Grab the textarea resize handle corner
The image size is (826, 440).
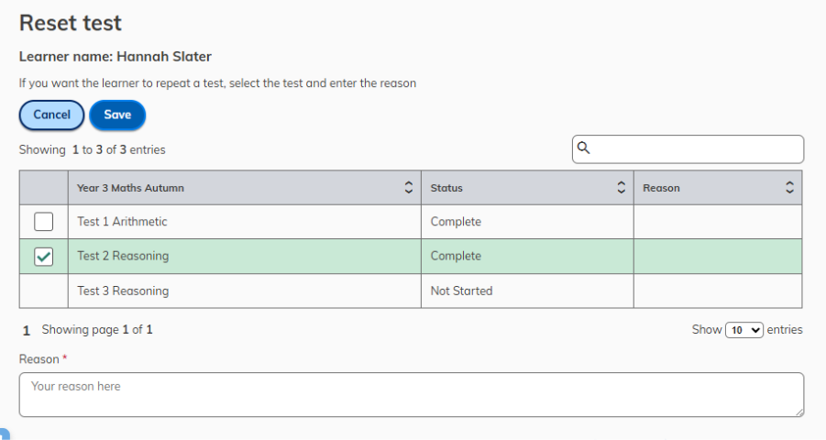799,412
